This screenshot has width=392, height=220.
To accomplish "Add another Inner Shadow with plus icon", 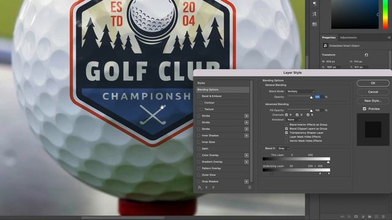I will (246, 136).
